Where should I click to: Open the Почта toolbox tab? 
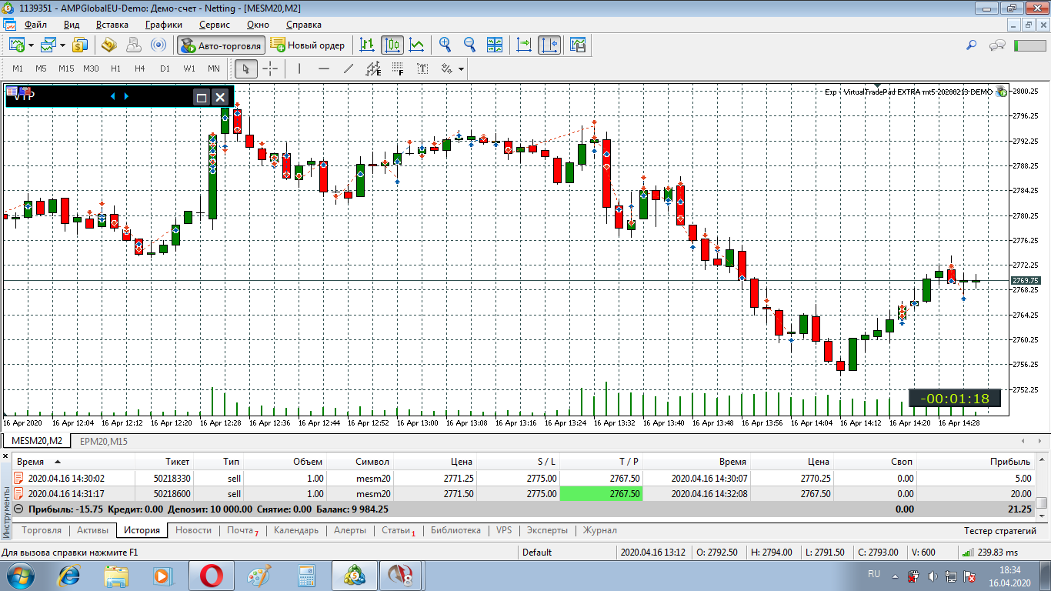tap(242, 530)
